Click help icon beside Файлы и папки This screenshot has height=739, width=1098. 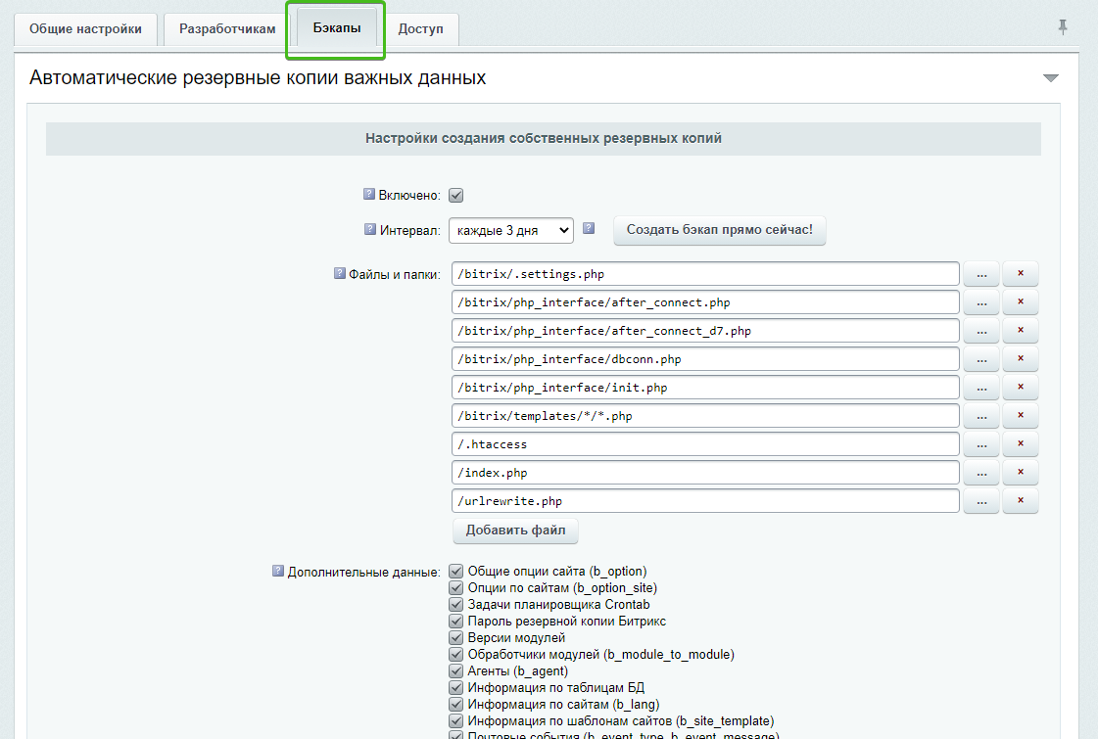[340, 274]
